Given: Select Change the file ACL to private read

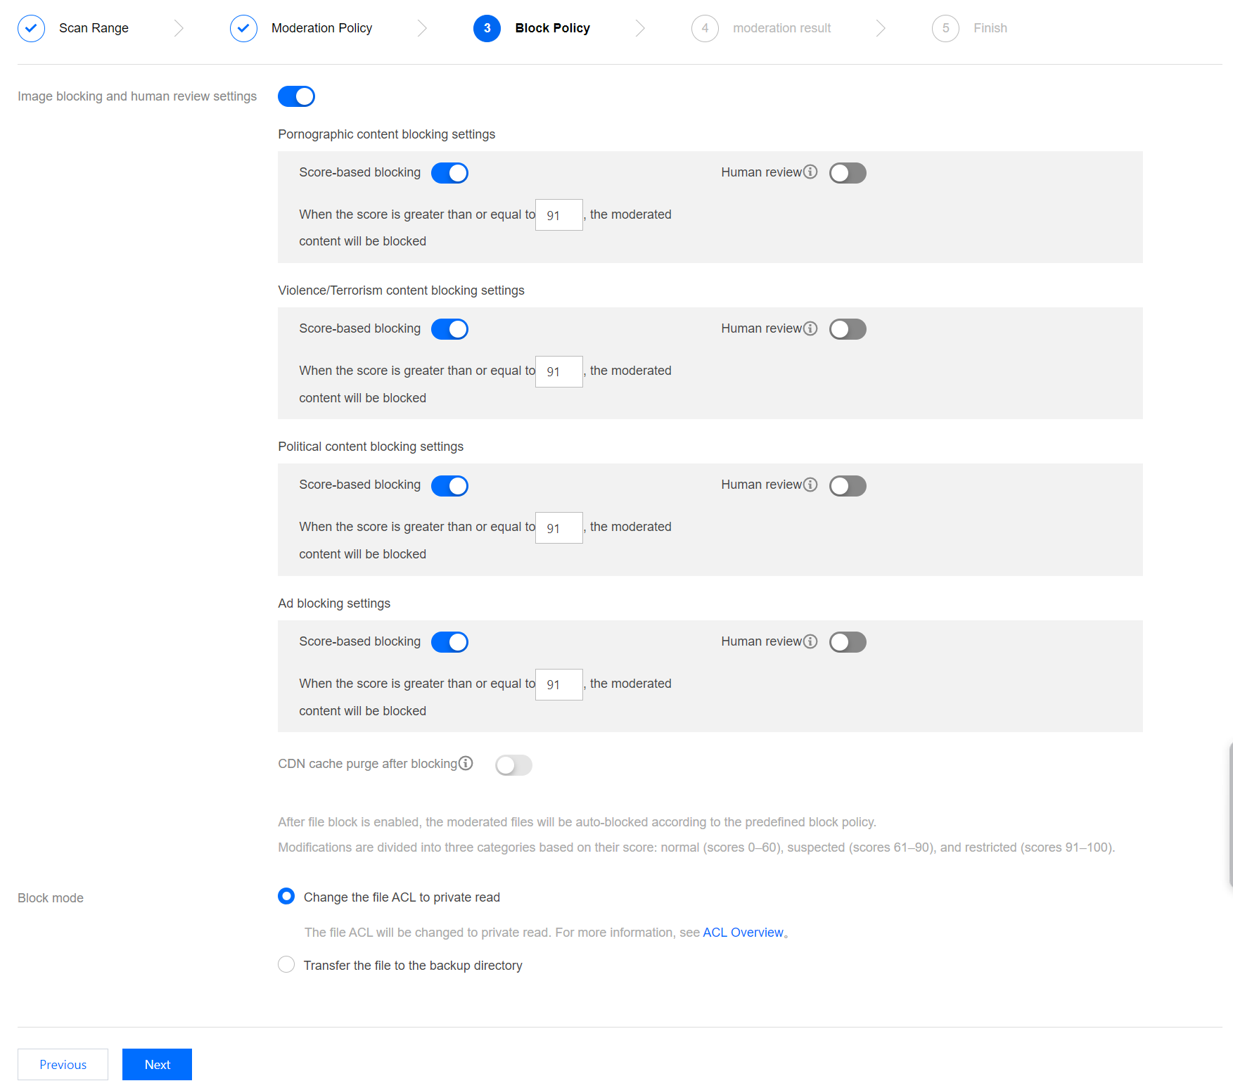Looking at the screenshot, I should pos(286,896).
